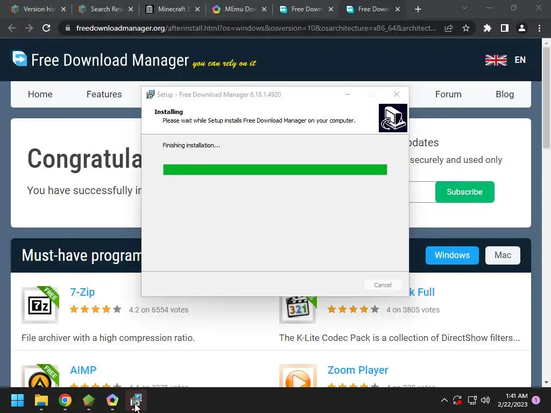Go forward in browser history
The height and width of the screenshot is (413, 551).
click(29, 28)
